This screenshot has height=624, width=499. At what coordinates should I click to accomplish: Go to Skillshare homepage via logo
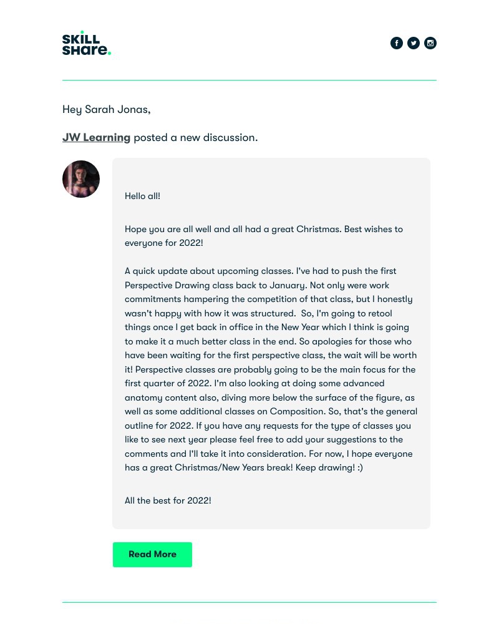pyautogui.click(x=86, y=42)
